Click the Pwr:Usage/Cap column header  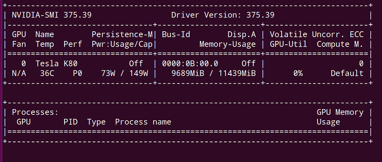[x=122, y=44]
